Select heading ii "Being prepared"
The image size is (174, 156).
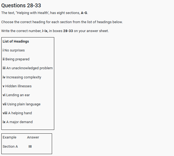tap(16, 59)
